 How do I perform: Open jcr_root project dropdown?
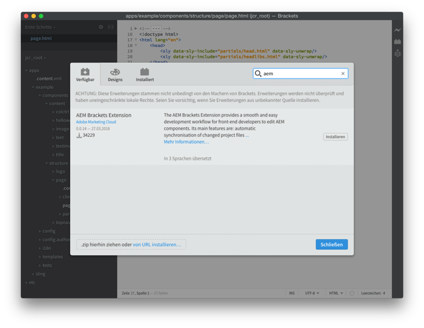36,58
